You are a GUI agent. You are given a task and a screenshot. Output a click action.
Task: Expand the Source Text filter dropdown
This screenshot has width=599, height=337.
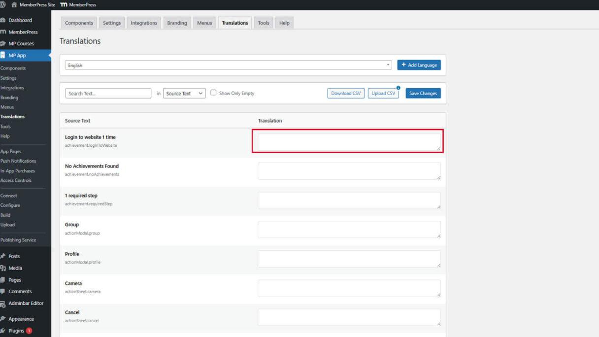[x=184, y=93]
